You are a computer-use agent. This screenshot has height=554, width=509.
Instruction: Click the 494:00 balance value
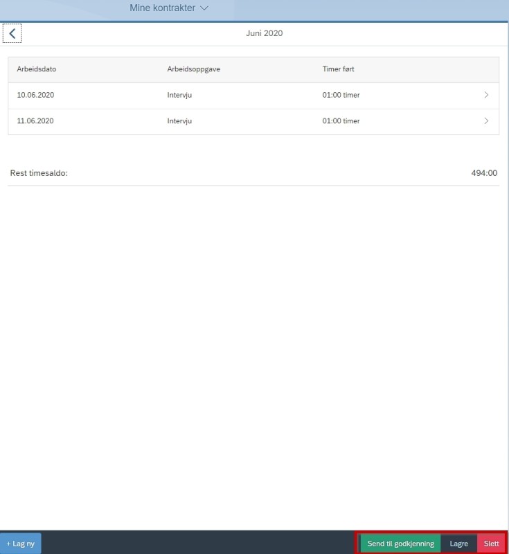click(484, 173)
